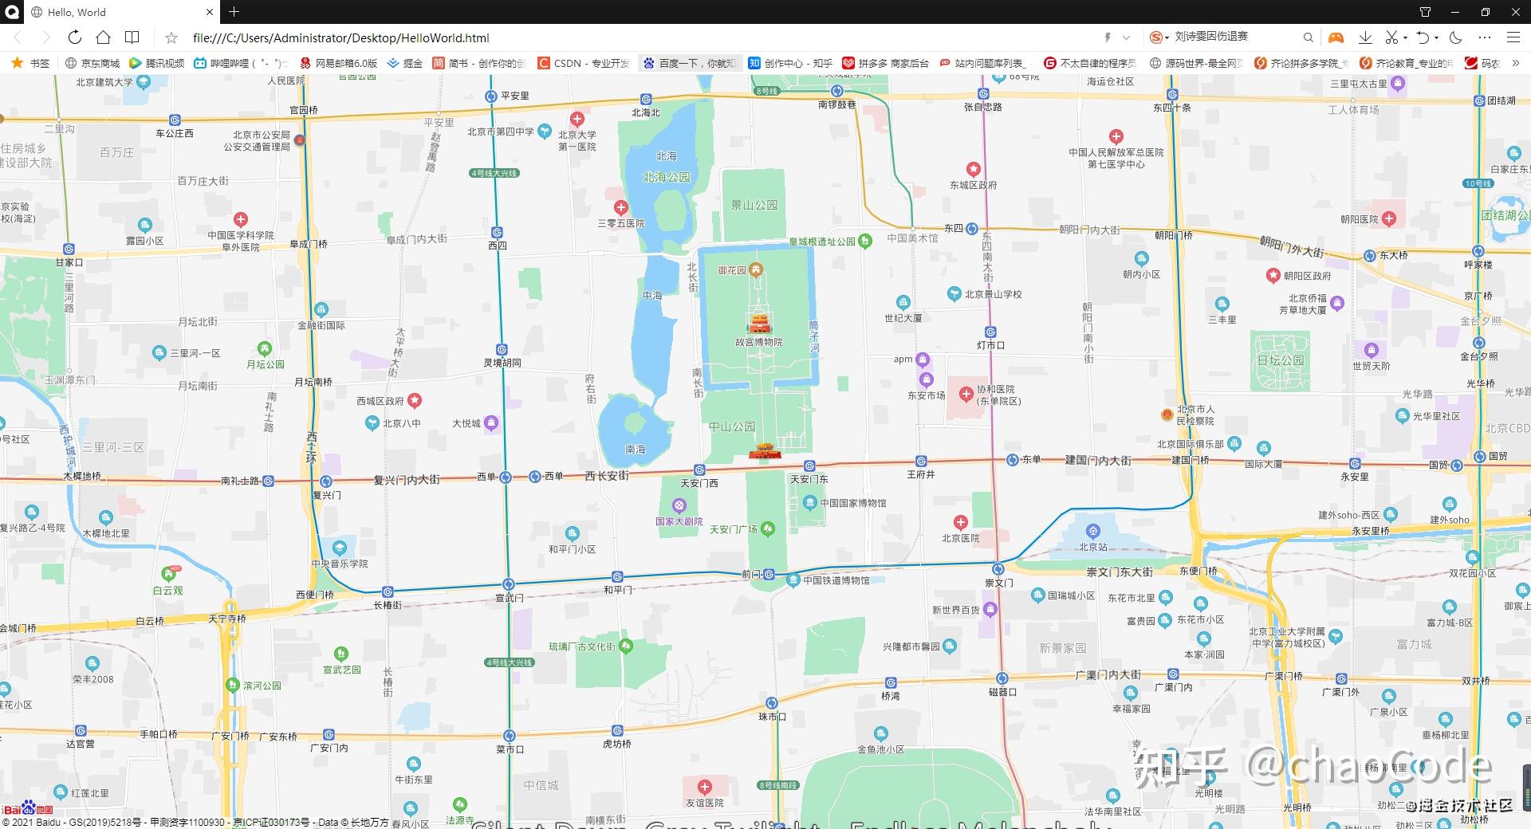Click the 北京站 railway station marker
The image size is (1531, 829).
pyautogui.click(x=1093, y=531)
